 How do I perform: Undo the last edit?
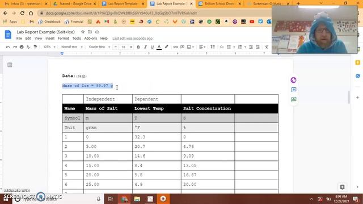point(8,47)
